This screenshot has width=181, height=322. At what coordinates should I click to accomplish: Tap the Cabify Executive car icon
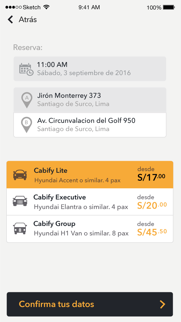coord(20,201)
